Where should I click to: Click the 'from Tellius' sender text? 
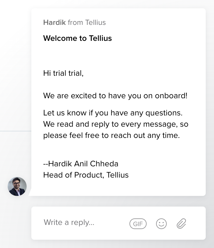pyautogui.click(x=87, y=22)
